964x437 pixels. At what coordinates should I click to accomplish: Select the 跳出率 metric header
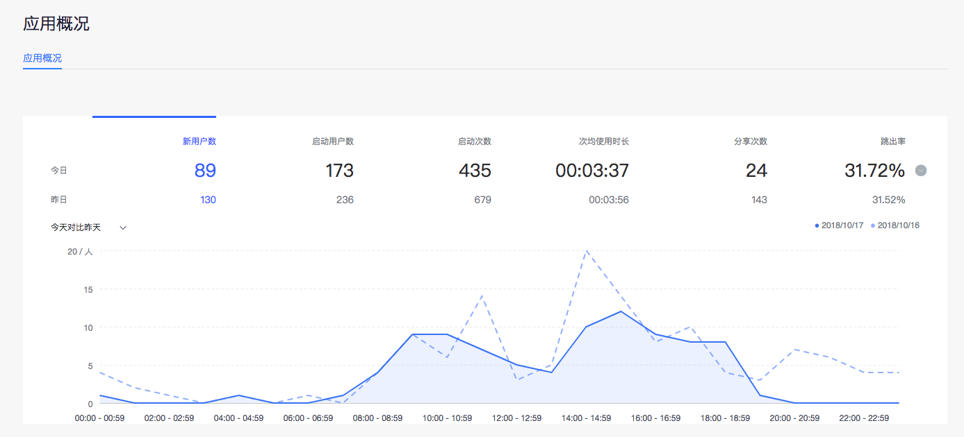(892, 142)
